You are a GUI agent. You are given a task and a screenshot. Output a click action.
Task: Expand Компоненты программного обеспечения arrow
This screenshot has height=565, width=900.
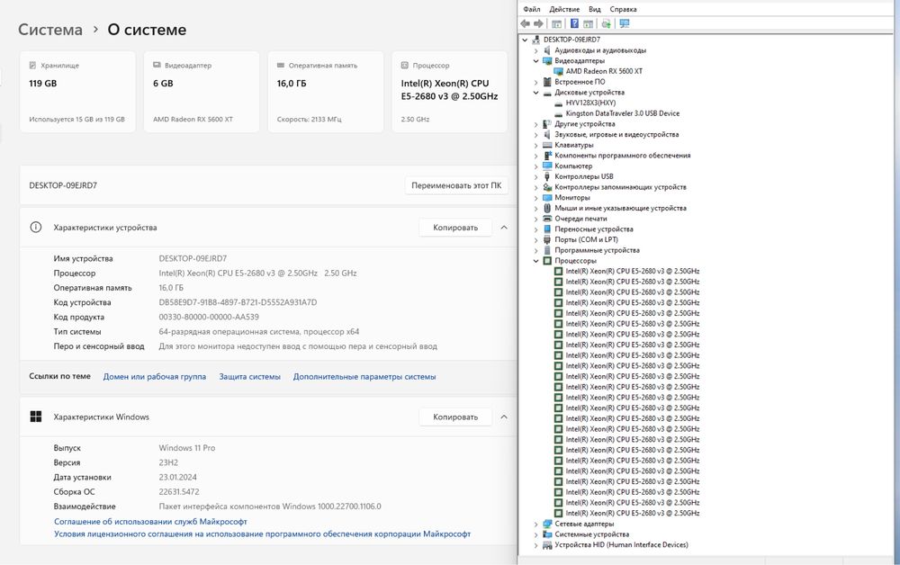[x=536, y=156]
